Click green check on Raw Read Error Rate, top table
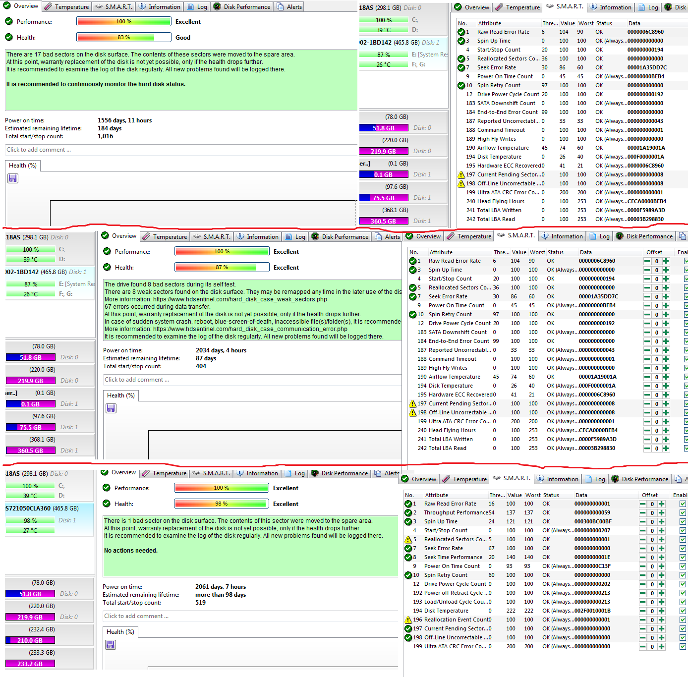Image resolution: width=688 pixels, height=677 pixels. coord(461,32)
